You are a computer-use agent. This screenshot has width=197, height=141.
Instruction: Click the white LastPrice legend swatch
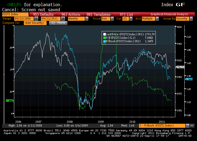tap(104, 34)
